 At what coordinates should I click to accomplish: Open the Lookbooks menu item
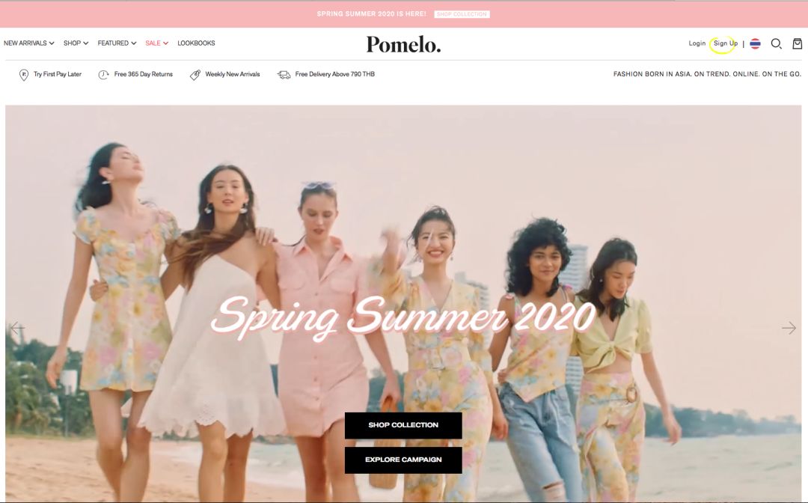[196, 43]
